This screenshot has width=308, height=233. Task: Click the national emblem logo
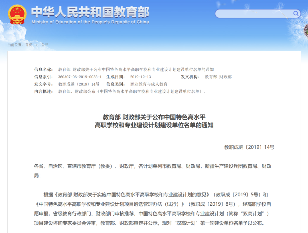pos(17,15)
